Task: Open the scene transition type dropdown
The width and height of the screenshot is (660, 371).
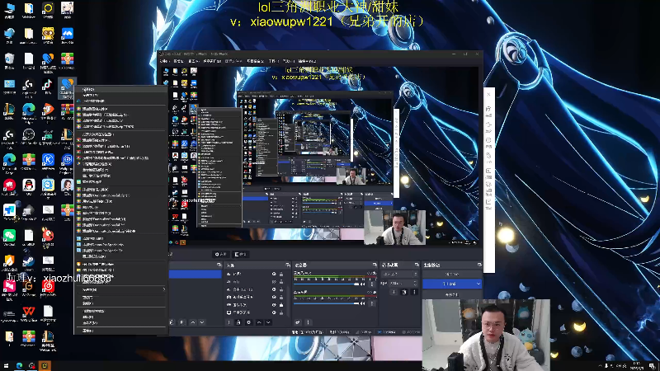Action: [399, 275]
